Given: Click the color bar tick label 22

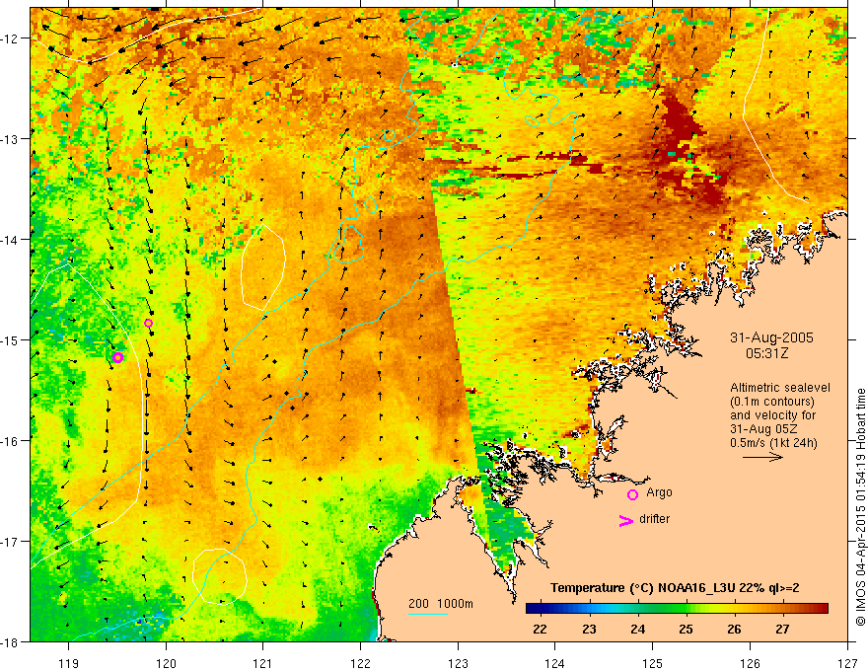Looking at the screenshot, I should point(540,629).
